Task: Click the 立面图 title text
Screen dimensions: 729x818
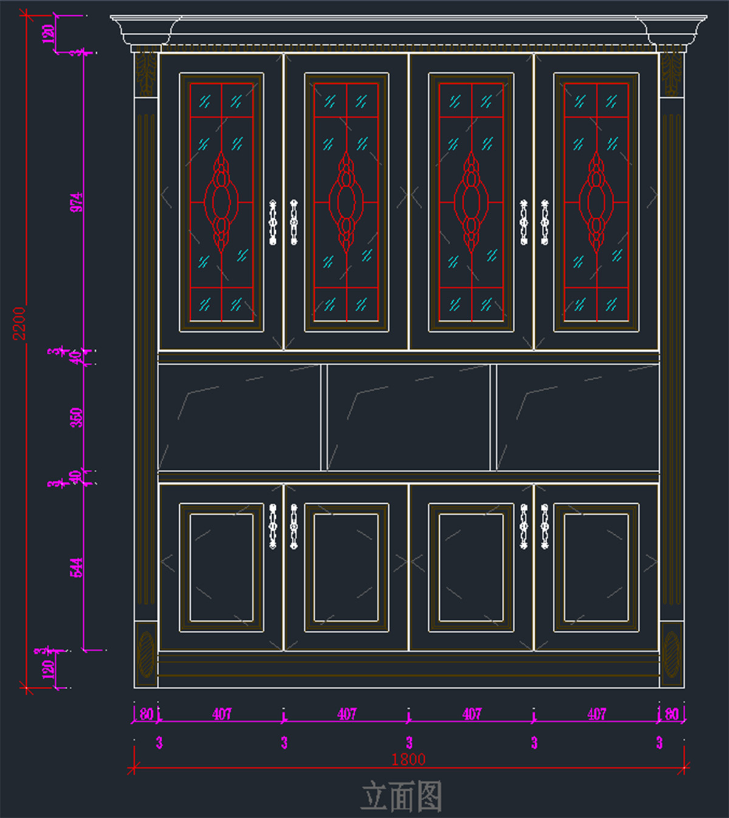Action: click(x=402, y=797)
